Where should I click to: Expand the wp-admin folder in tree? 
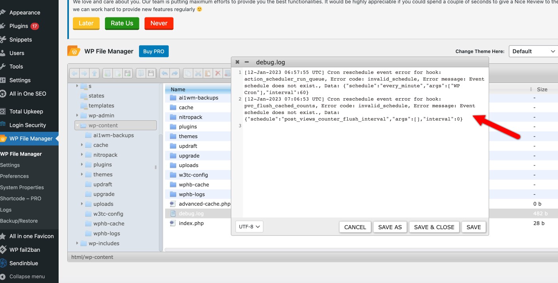click(x=77, y=116)
